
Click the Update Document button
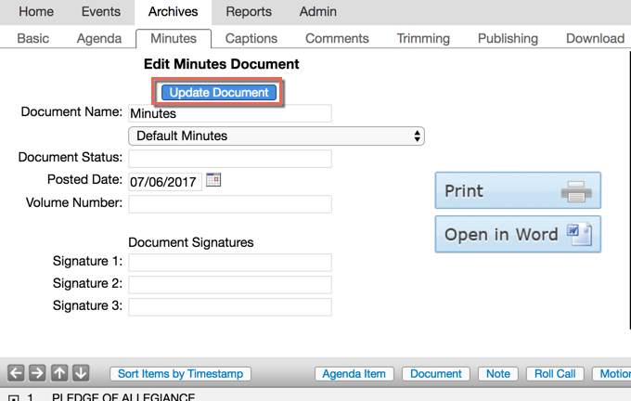tap(219, 93)
